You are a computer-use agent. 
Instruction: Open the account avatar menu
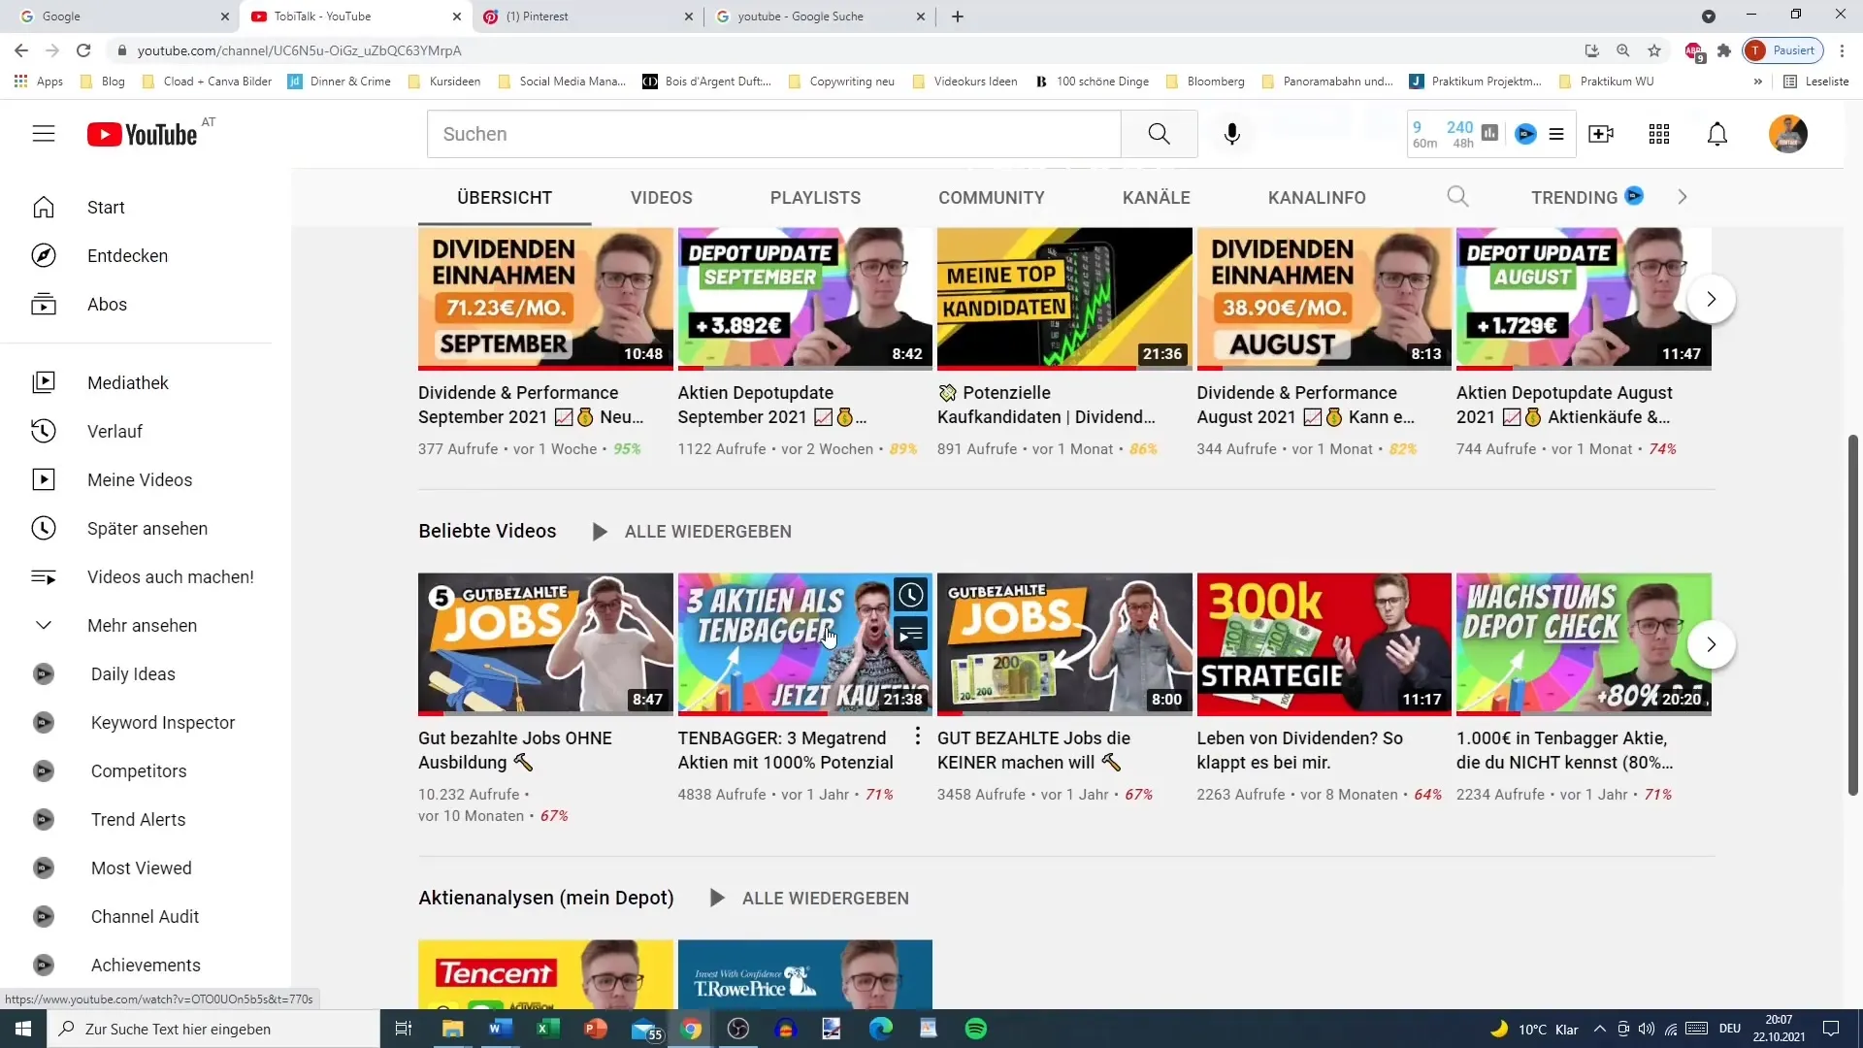[1787, 134]
